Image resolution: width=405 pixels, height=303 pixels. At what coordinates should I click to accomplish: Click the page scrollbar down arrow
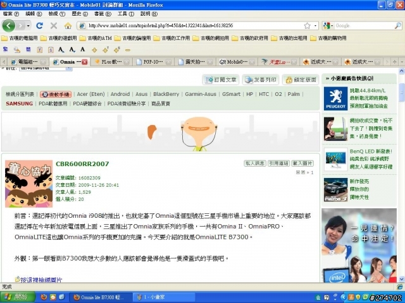pos(402,279)
